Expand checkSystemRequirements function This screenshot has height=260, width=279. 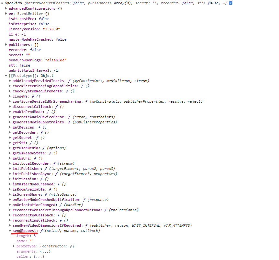pyautogui.click(x=10, y=91)
